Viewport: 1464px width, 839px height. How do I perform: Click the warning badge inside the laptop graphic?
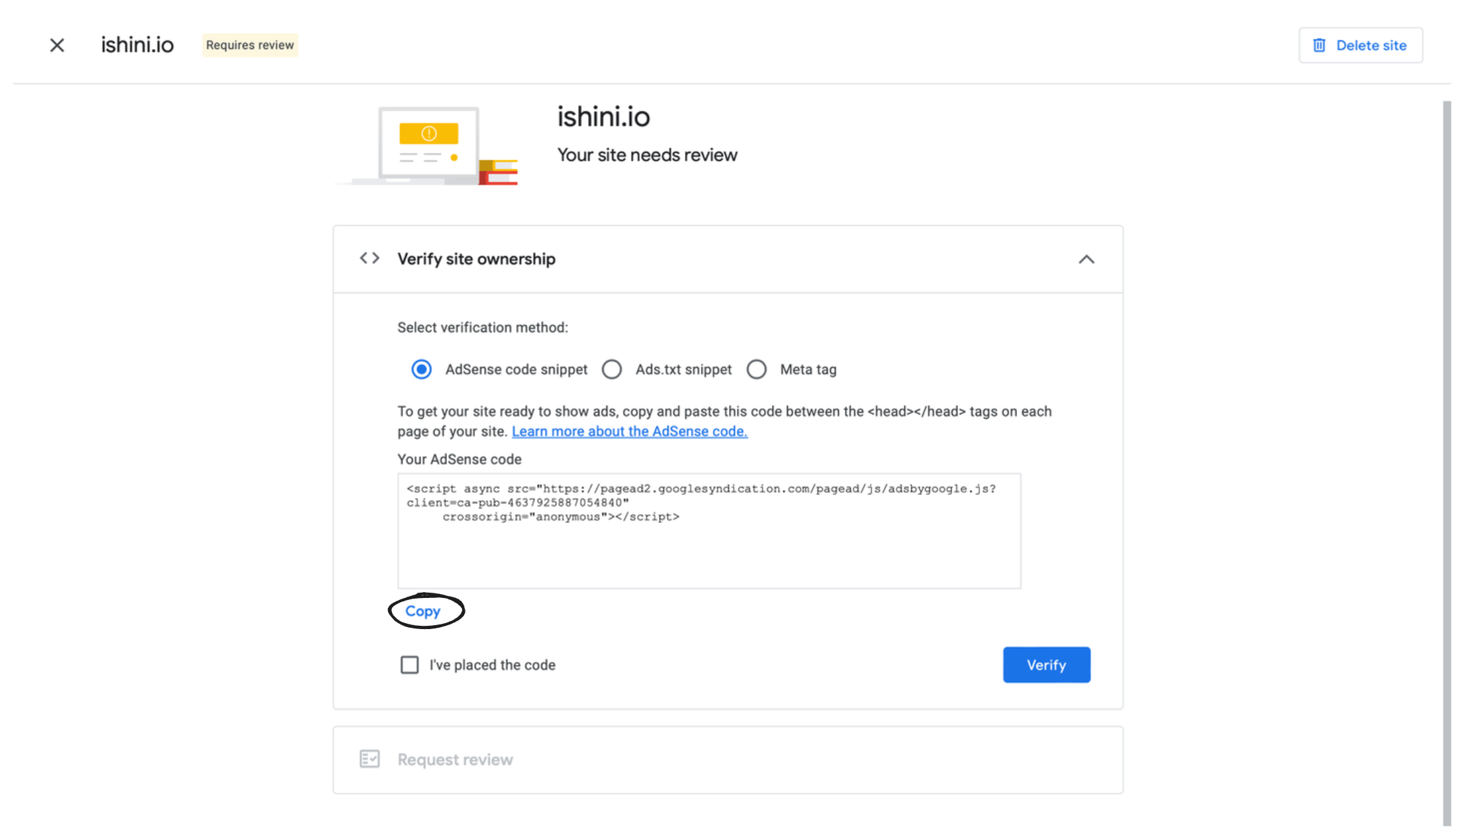click(x=428, y=132)
